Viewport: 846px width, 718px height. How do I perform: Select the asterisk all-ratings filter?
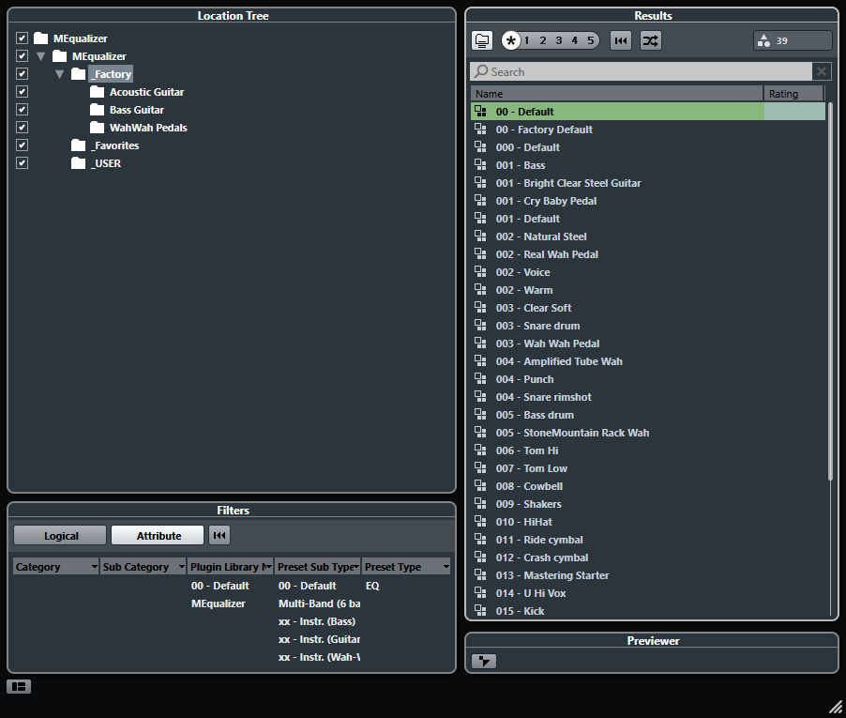(510, 40)
